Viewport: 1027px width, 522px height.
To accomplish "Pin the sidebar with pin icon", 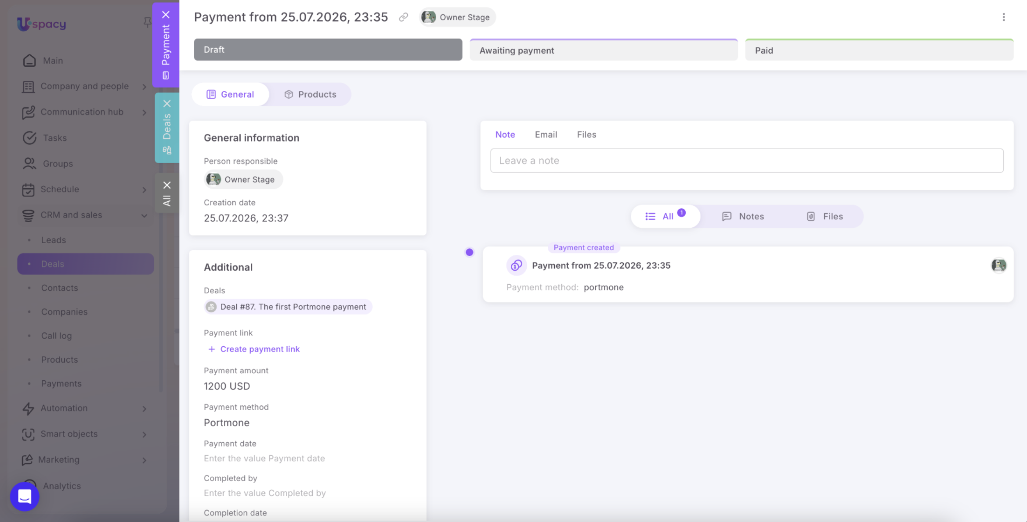I will point(148,22).
